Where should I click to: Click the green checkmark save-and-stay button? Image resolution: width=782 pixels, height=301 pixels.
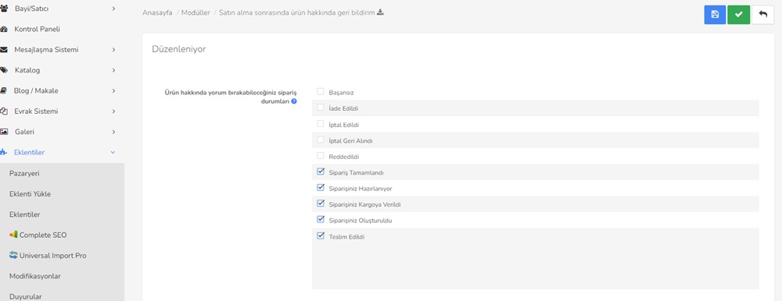[739, 15]
